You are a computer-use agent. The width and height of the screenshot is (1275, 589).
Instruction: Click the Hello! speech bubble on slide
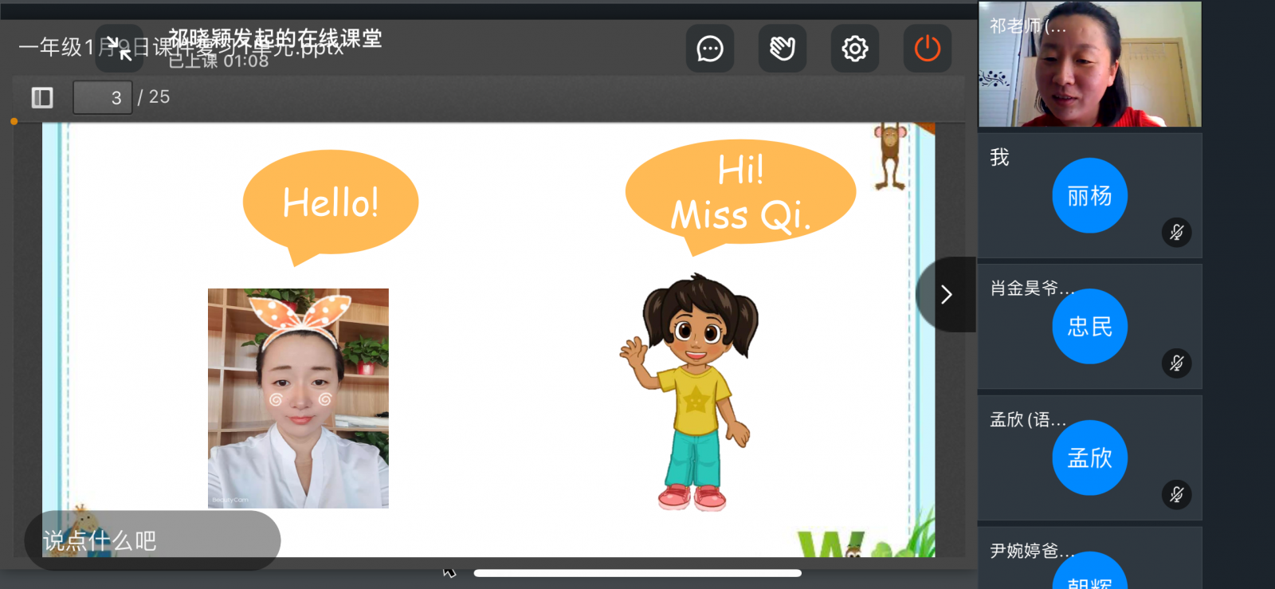330,202
